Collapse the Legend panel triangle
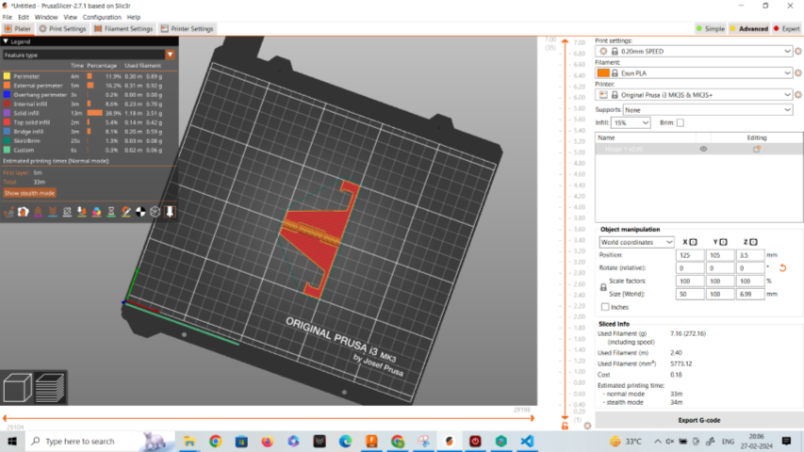Viewport: 804px width, 452px height. tap(6, 41)
